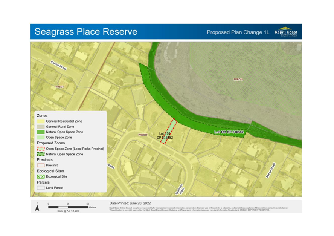Viewport: 334px width, 236px height.
Task: Click the PREC48 precinct label
Action: (238, 79)
